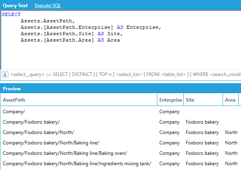241x170 pixels.
Task: Select the row ending in "Baking oven/"
Action: click(x=64, y=153)
